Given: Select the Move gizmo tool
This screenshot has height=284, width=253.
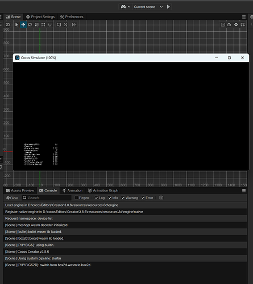Looking at the screenshot, I should (x=23, y=24).
